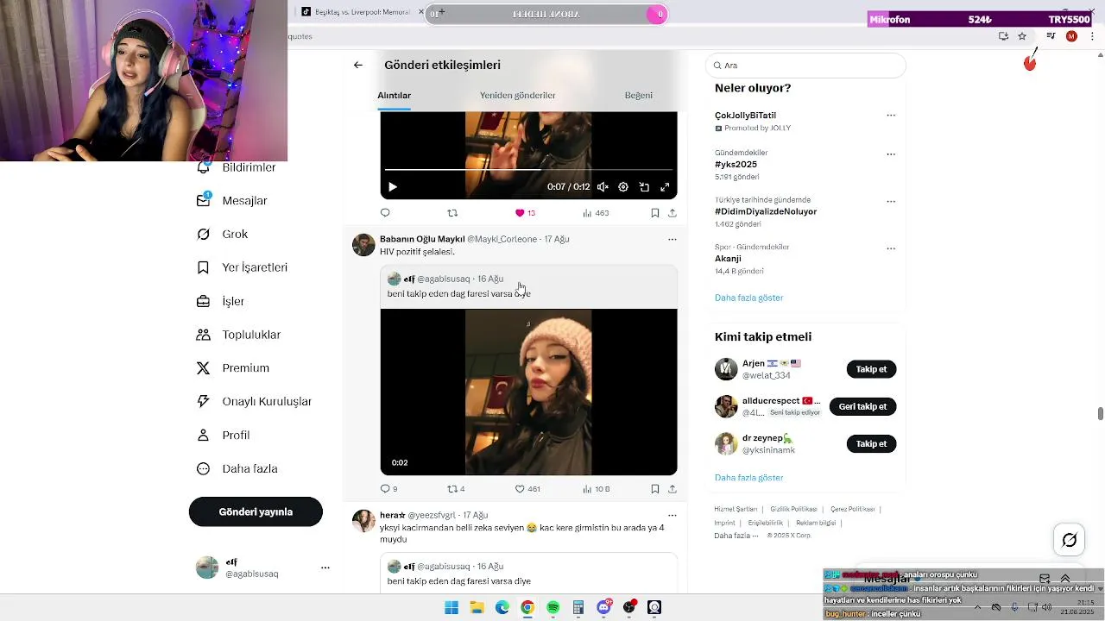
Task: View the 463 analytics count
Action: point(596,213)
